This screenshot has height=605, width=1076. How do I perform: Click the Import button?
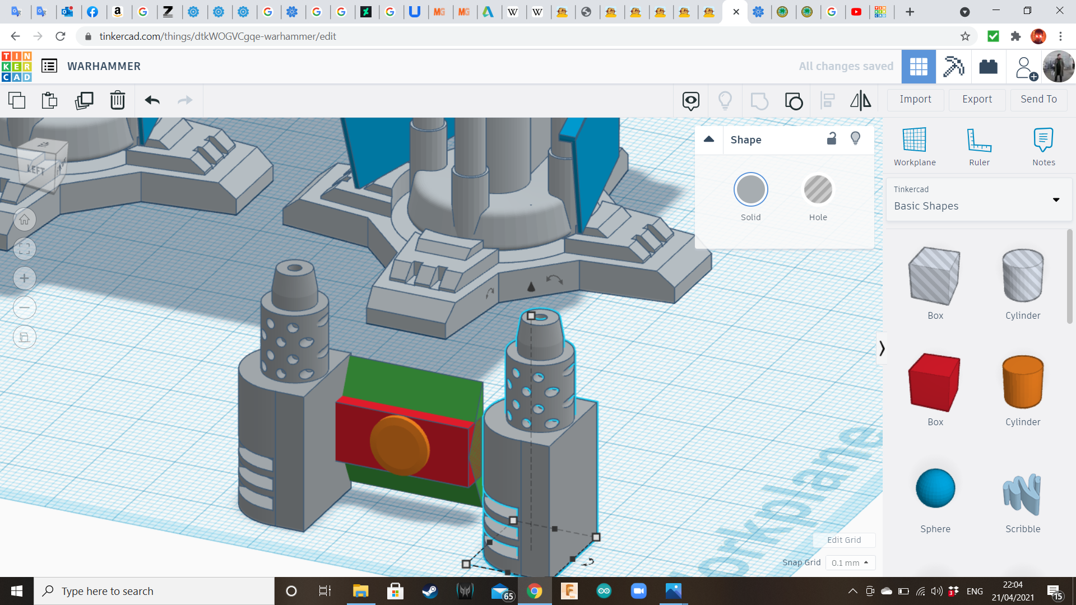tap(915, 99)
